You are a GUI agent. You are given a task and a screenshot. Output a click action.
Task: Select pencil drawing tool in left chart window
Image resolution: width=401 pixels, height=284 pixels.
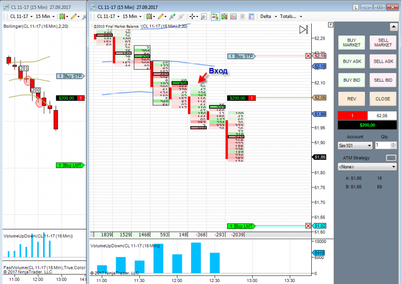coord(74,17)
